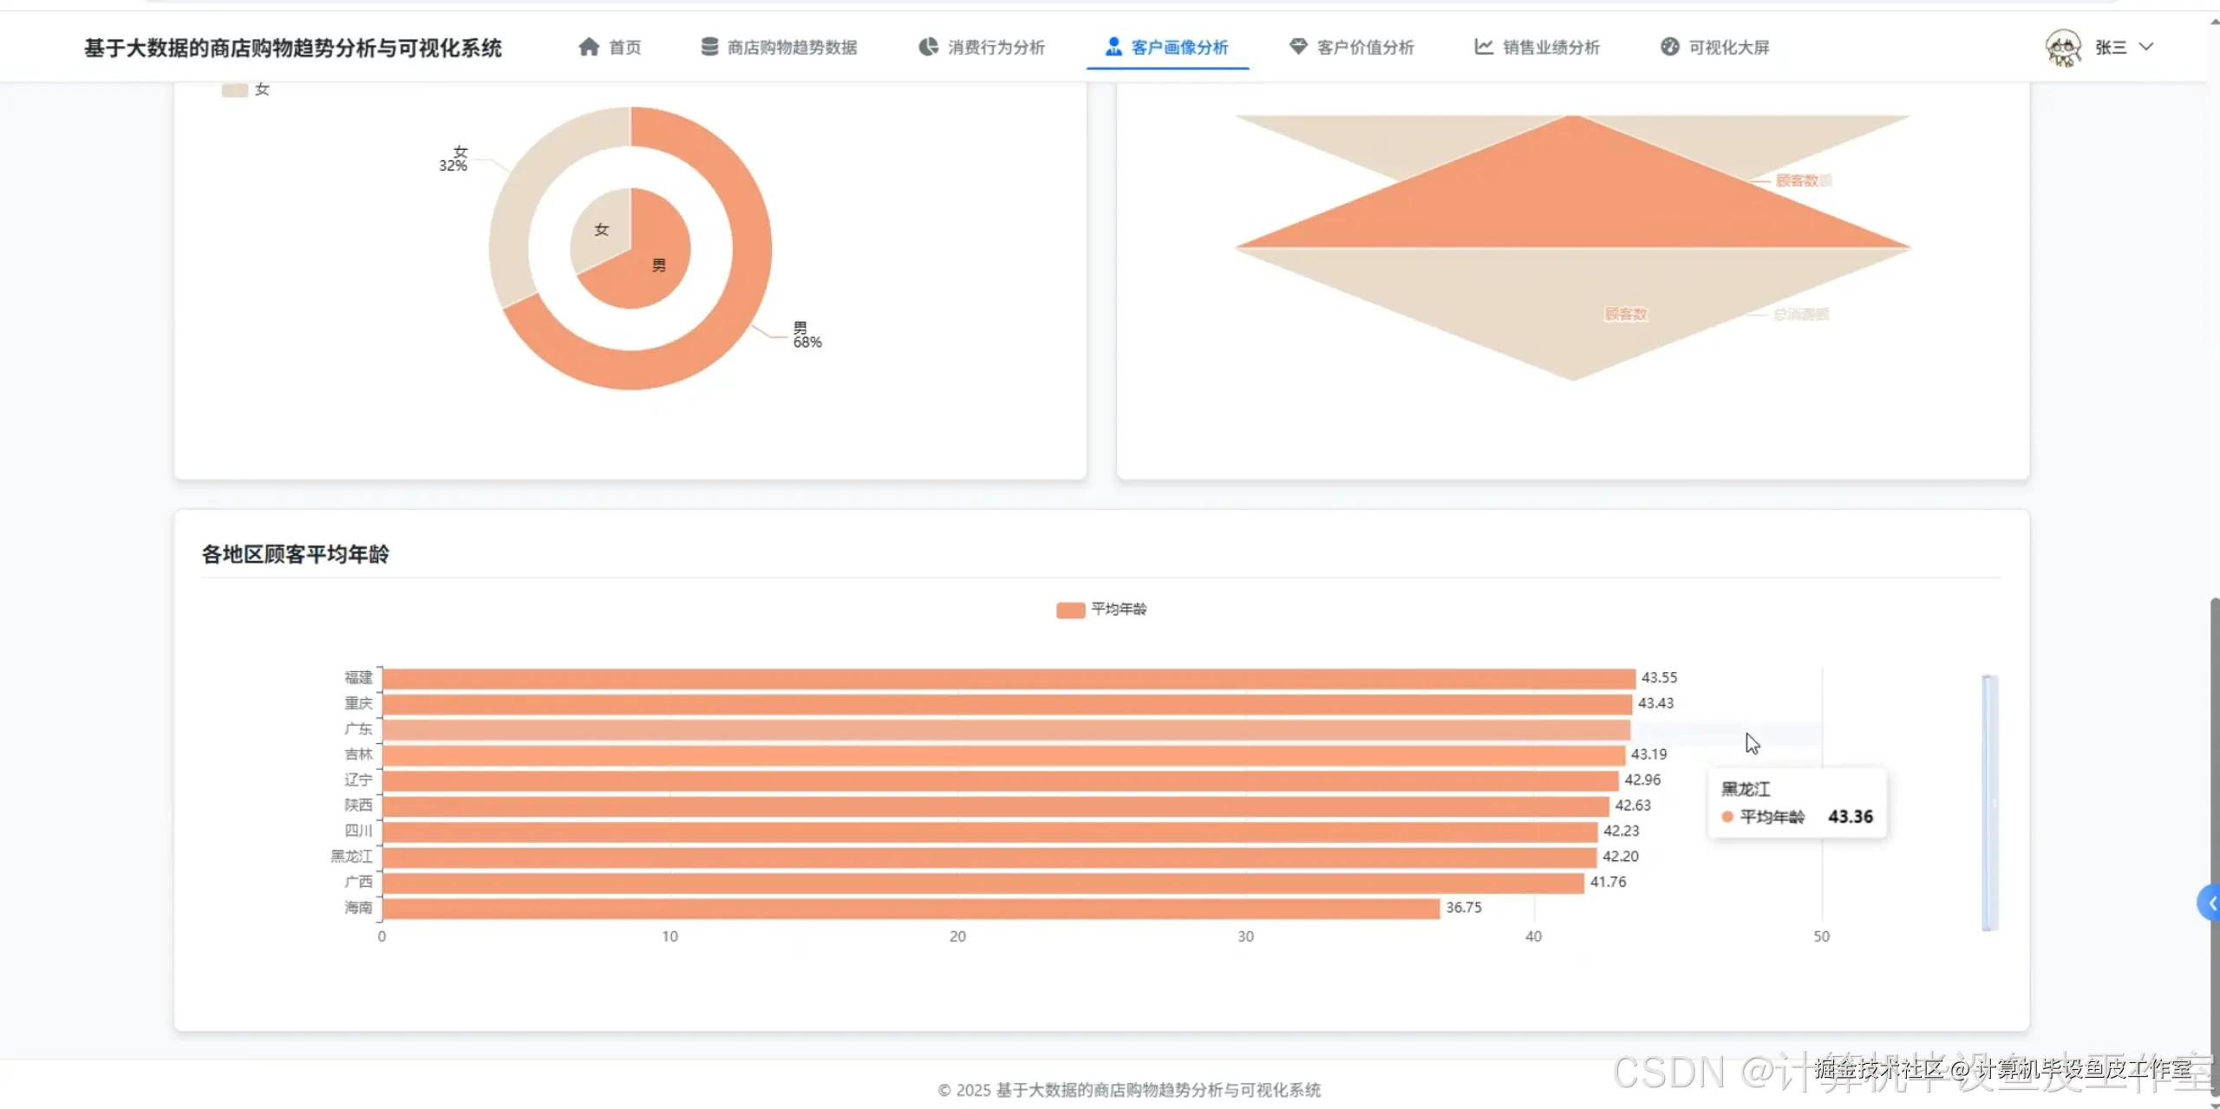Toggle the 女 legend item in pie chart
The image size is (2220, 1109).
[245, 90]
